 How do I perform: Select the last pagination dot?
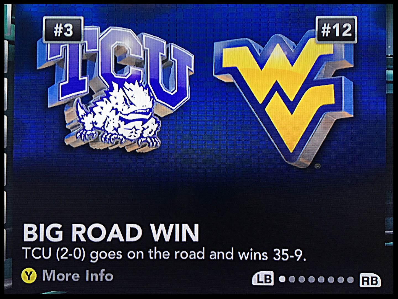tap(350, 280)
